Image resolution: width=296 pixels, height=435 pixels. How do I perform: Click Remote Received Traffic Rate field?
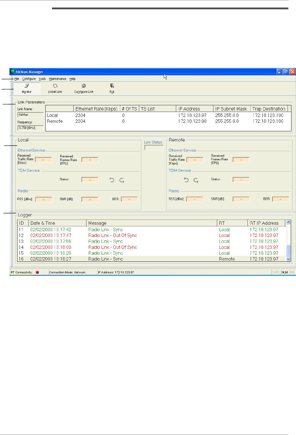tap(195, 159)
